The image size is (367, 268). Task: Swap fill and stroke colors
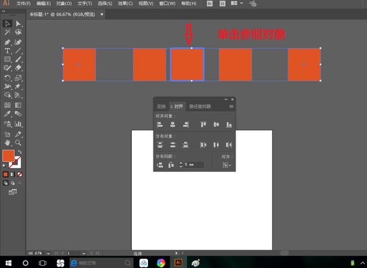coord(20,152)
